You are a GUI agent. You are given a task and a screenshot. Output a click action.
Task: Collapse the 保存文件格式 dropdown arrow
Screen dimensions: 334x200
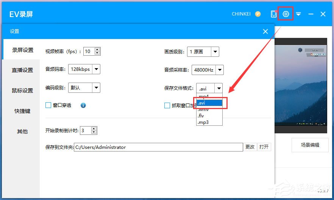pyautogui.click(x=219, y=88)
